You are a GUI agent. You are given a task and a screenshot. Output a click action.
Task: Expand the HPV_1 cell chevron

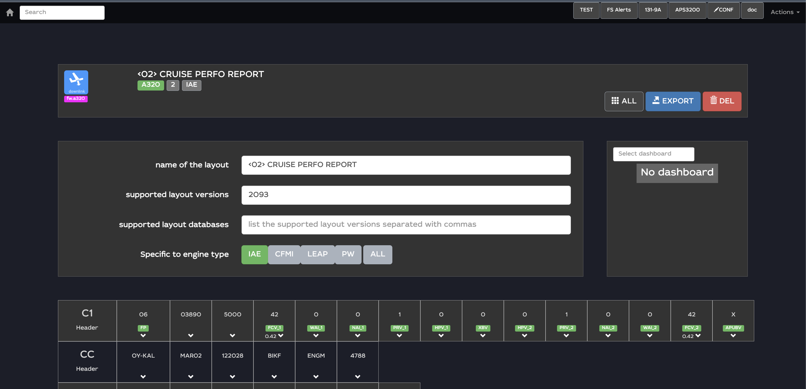point(441,335)
